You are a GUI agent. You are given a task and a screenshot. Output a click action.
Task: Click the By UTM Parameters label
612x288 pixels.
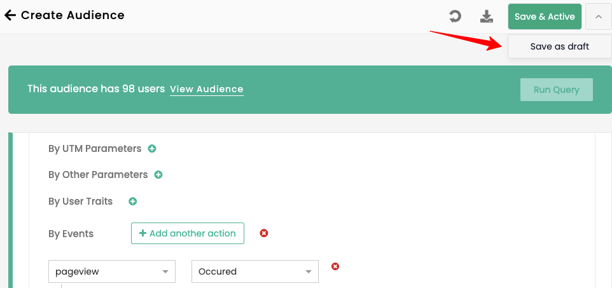(x=95, y=149)
